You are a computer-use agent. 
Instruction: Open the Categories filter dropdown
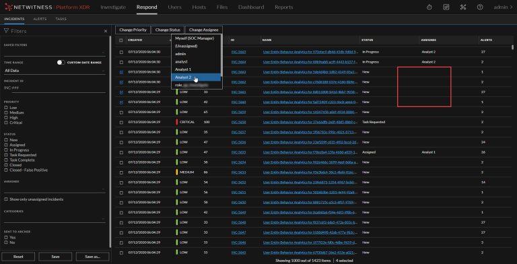tap(55, 218)
